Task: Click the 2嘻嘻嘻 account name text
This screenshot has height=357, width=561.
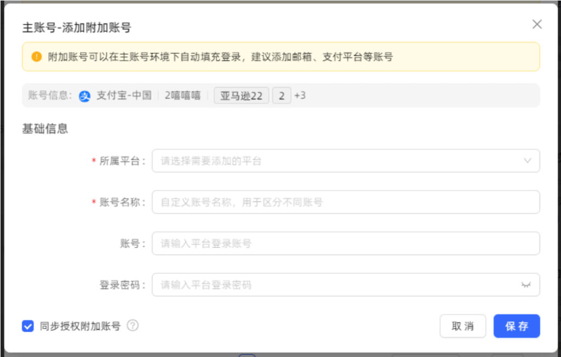Action: tap(182, 95)
